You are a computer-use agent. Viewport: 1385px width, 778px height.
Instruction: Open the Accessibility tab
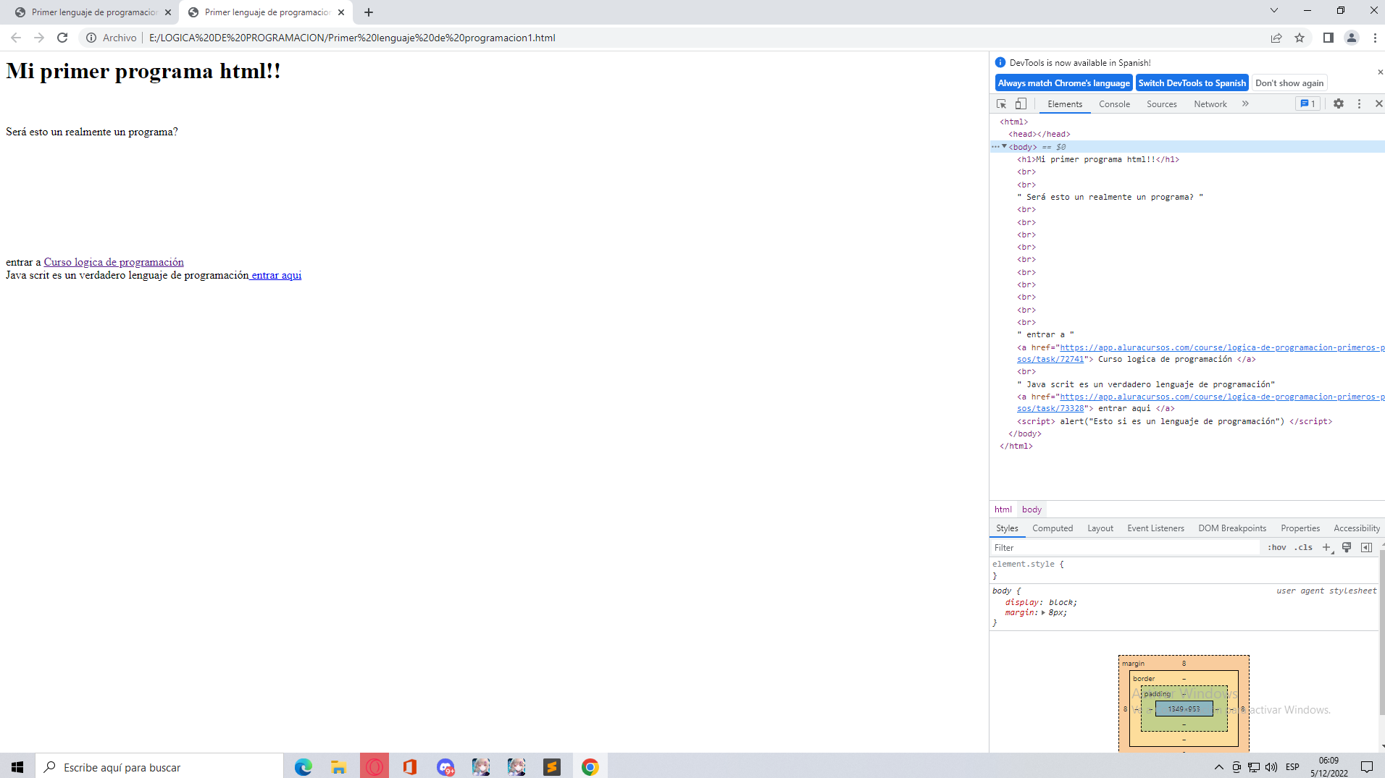(1356, 528)
